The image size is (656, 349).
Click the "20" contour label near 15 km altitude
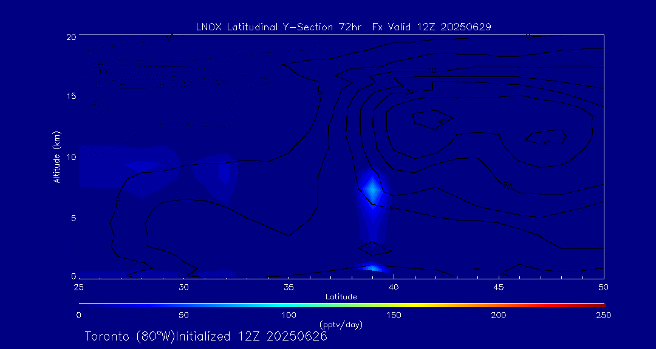tap(409, 92)
